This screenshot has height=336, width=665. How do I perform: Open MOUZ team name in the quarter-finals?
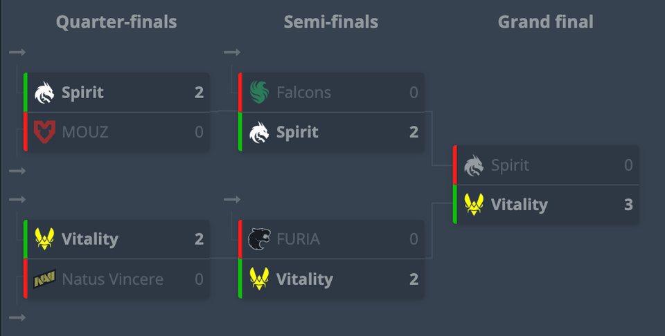pos(85,131)
